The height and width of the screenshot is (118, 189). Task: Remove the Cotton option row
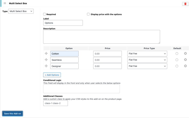(185, 54)
